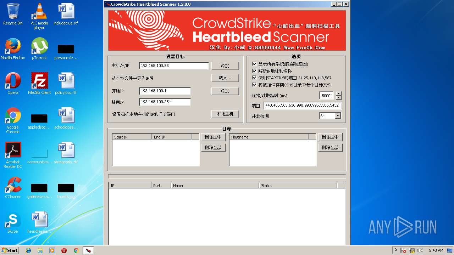Sort results by Port column header
Viewport: 454px width, 255px height.
[161, 186]
